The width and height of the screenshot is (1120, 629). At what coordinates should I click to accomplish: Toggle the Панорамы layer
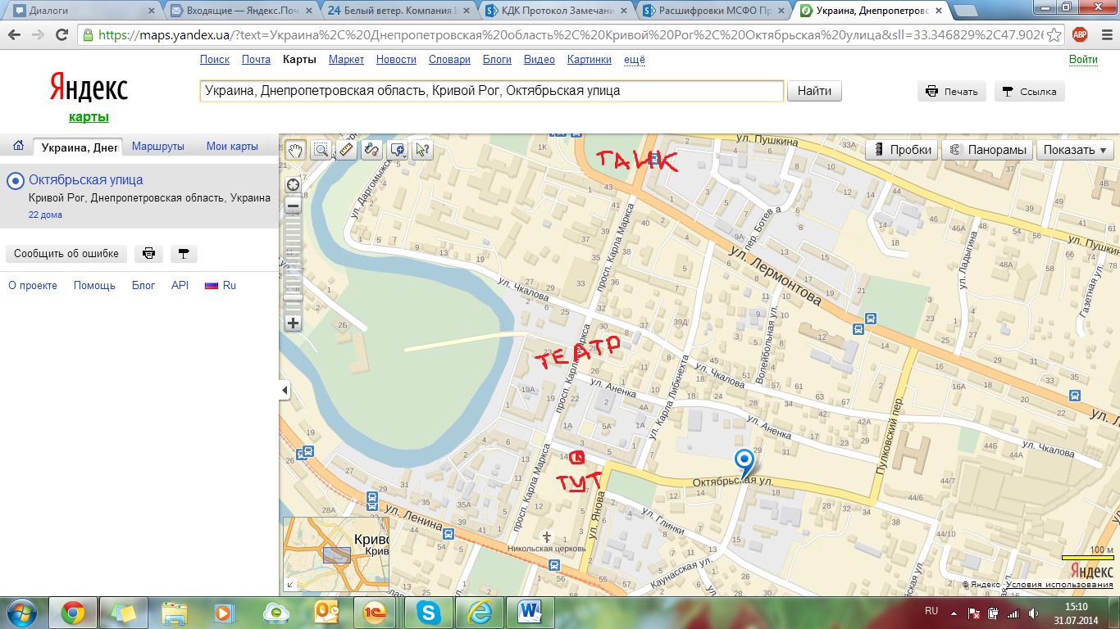[x=988, y=150]
